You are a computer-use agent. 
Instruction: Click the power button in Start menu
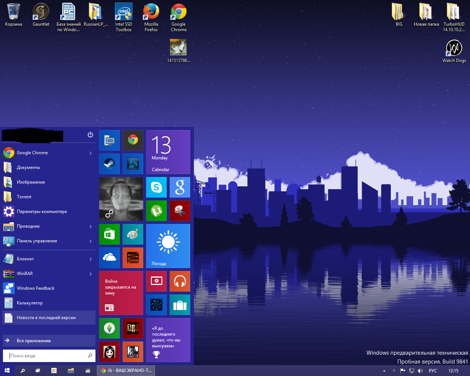point(90,135)
